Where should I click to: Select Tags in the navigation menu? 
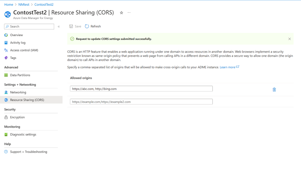(13, 58)
